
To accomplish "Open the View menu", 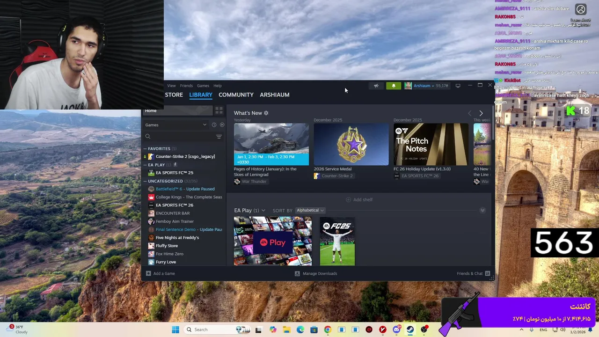I will (171, 86).
